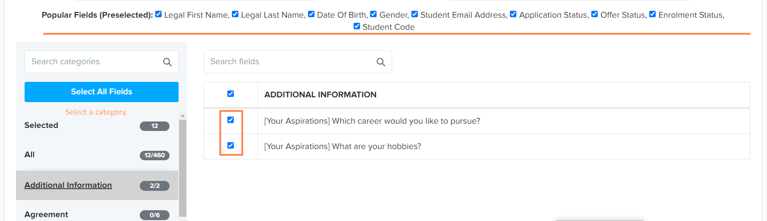Toggle the Date Of Birth checkbox
Screen dimensions: 767x221
point(311,14)
